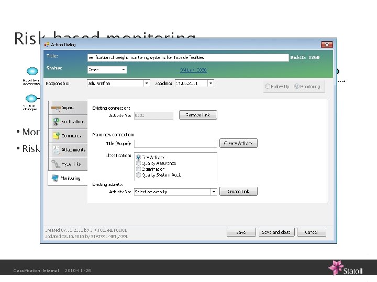
Task: Click the Attachments tab icon
Action: tap(56, 150)
